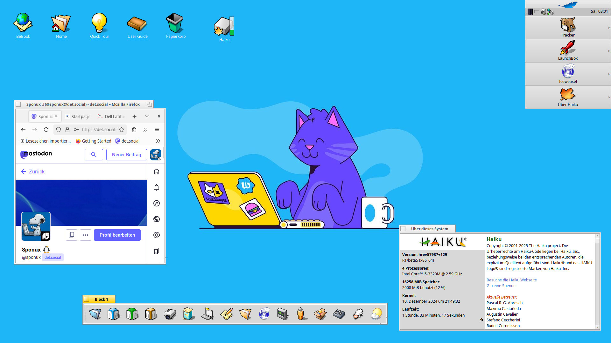Launch the activity monitor screen in LaunchBox
The height and width of the screenshot is (343, 611).
[283, 314]
